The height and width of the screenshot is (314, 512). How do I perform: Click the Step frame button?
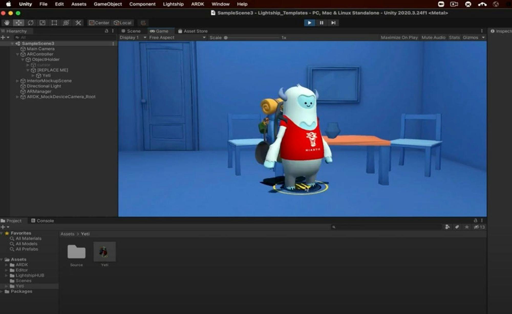[x=333, y=23]
